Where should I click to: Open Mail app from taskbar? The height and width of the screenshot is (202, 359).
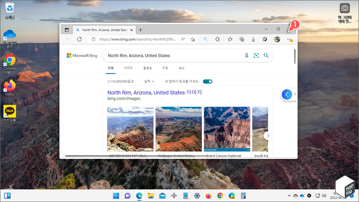pos(162,196)
